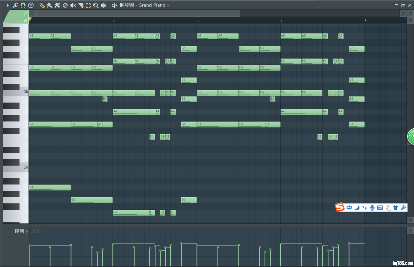Select the long G3 note
The width and height of the screenshot is (414, 267).
(x=92, y=200)
